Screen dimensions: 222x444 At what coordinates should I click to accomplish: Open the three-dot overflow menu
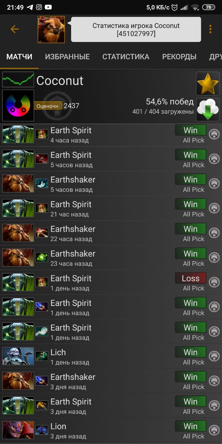210,29
